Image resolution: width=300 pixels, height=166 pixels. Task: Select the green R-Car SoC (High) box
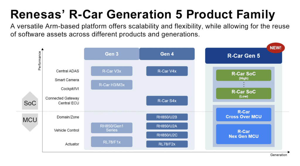coord(243,75)
